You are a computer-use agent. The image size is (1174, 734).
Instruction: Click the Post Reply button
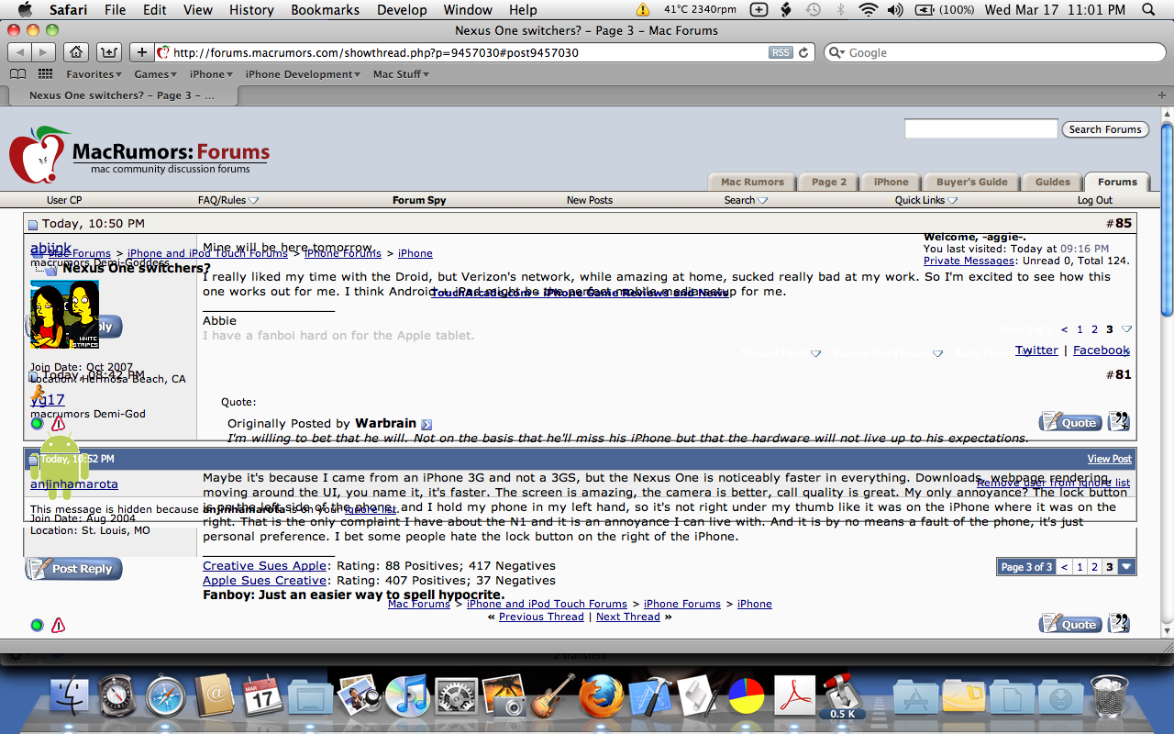(x=73, y=569)
